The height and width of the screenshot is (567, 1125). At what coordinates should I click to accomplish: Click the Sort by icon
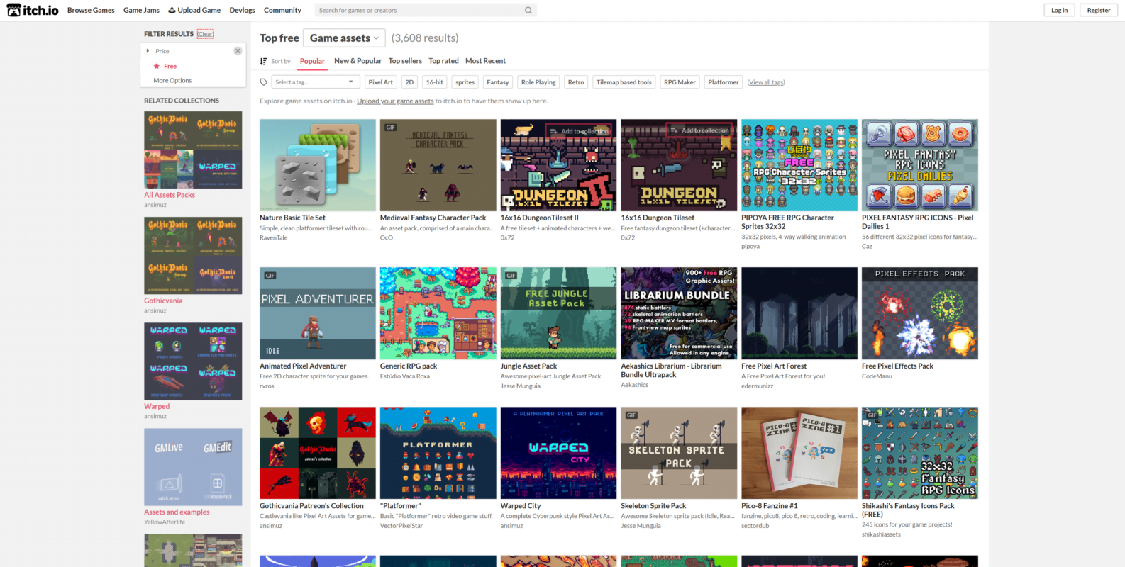[263, 61]
